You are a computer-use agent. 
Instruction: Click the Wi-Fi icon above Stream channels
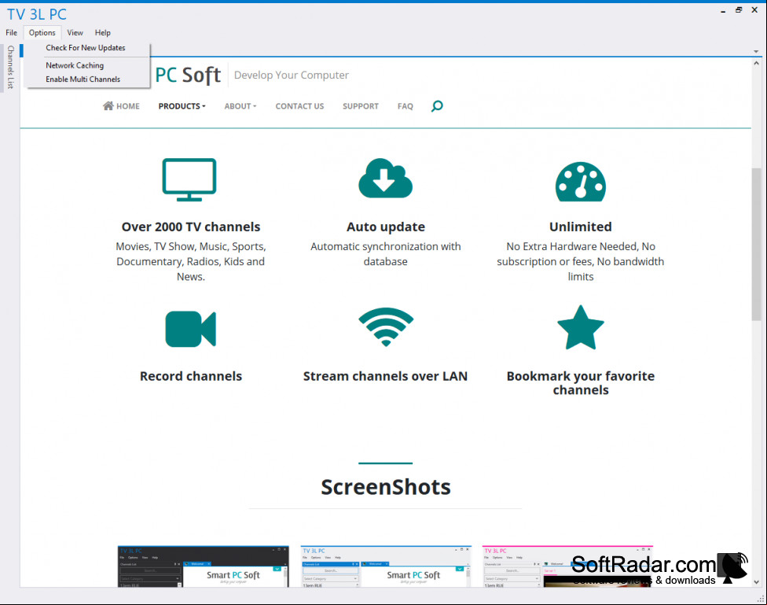pos(386,326)
